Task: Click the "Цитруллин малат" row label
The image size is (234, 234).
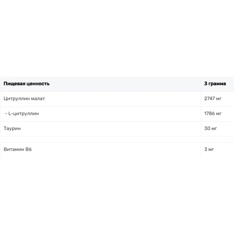Action: tap(24, 99)
